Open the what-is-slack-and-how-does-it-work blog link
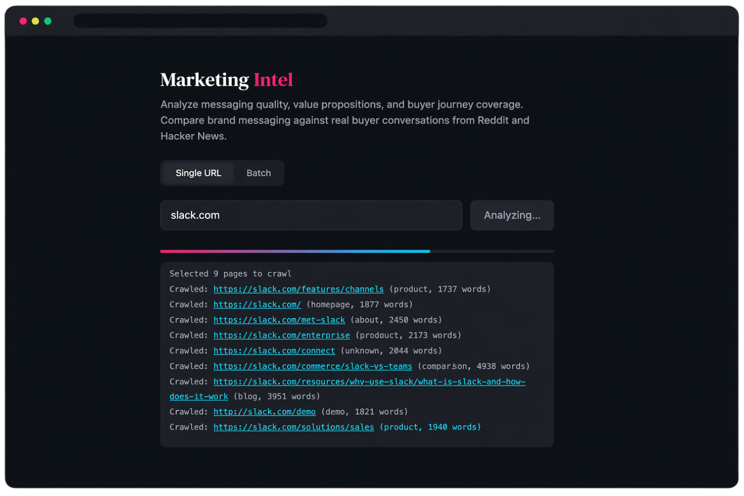The height and width of the screenshot is (496, 744). coord(369,381)
